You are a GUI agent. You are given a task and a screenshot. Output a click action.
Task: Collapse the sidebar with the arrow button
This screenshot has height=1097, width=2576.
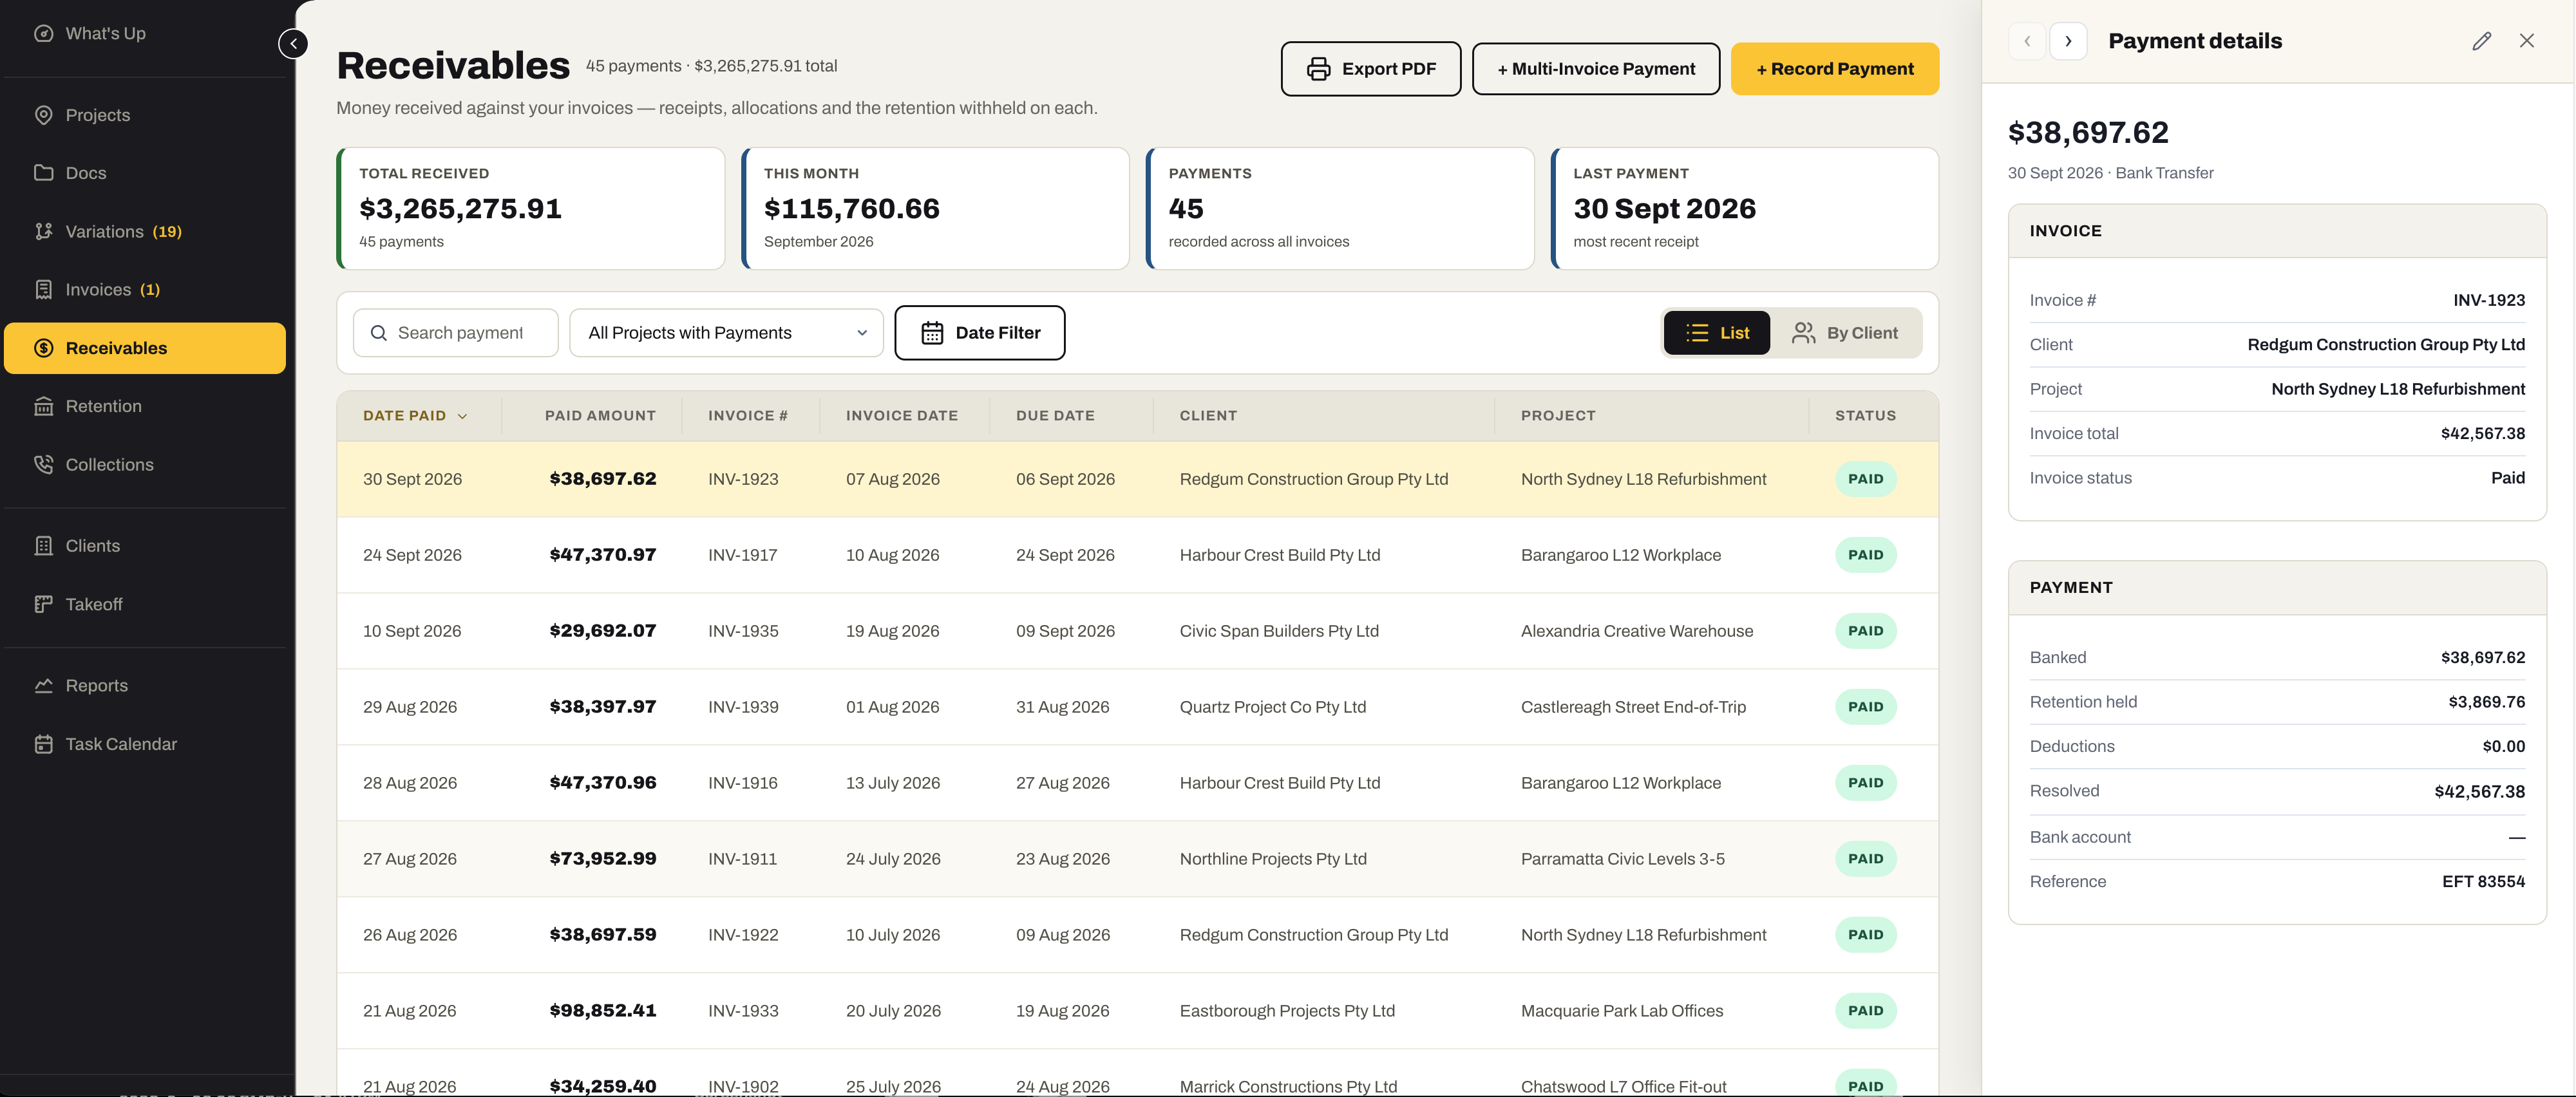pos(293,44)
